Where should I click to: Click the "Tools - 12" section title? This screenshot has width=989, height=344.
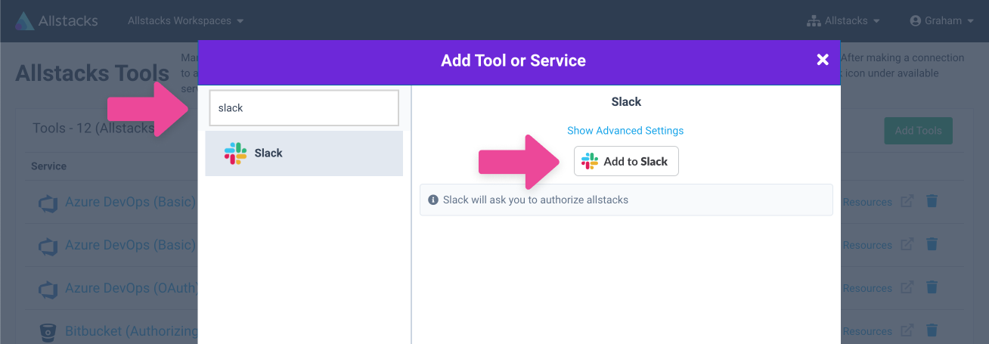point(94,129)
